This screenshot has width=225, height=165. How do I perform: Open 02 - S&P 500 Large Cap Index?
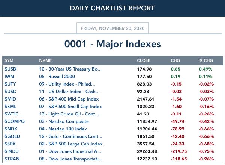coord(71,144)
